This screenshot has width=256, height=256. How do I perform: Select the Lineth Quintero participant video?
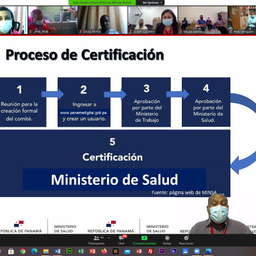[x=153, y=20]
